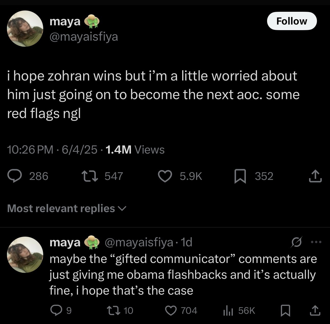Bookmark the reply tweet
Screen dimensions: 330x324
[285, 310]
